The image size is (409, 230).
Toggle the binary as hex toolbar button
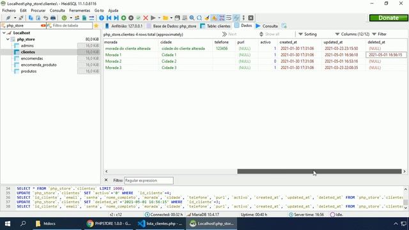pyautogui.click(x=222, y=18)
